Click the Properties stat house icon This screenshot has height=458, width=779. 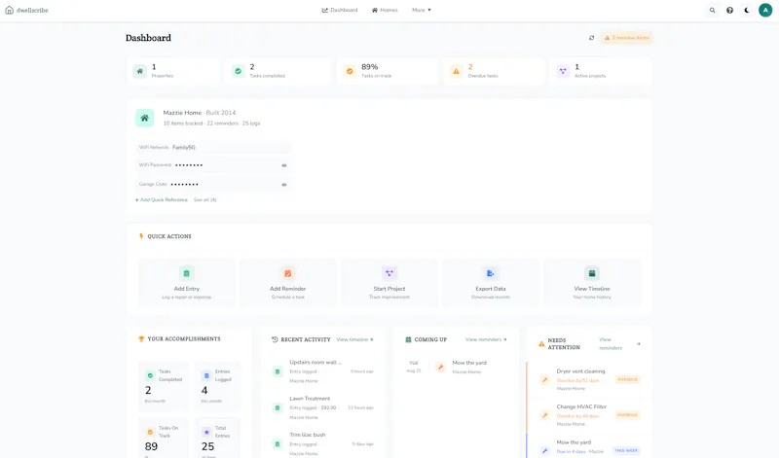click(x=139, y=71)
